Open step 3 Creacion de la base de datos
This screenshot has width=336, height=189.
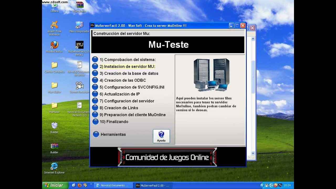129,73
